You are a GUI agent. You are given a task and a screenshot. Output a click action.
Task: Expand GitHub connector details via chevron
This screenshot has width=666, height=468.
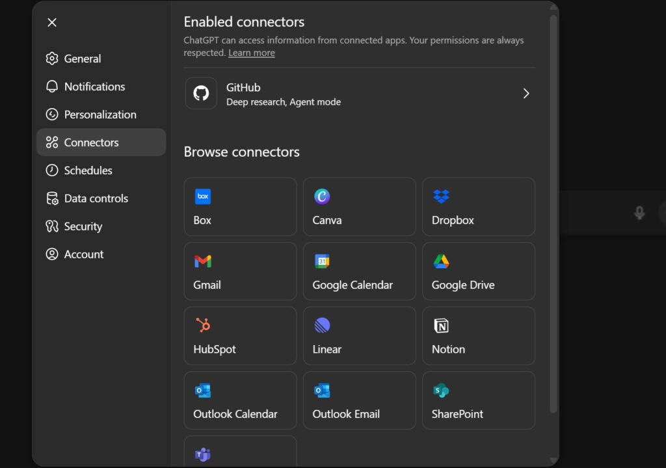(x=526, y=93)
